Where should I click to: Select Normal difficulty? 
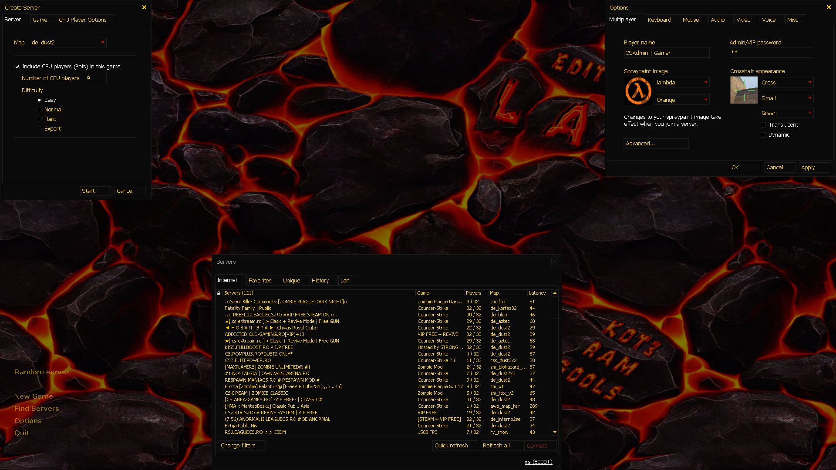[x=39, y=110]
